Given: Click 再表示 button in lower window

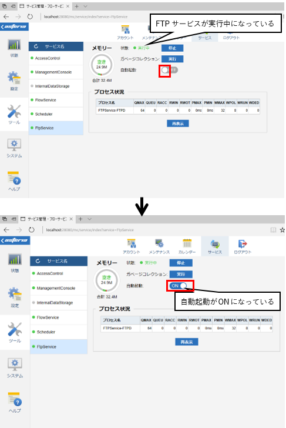Looking at the screenshot, I should tap(187, 342).
